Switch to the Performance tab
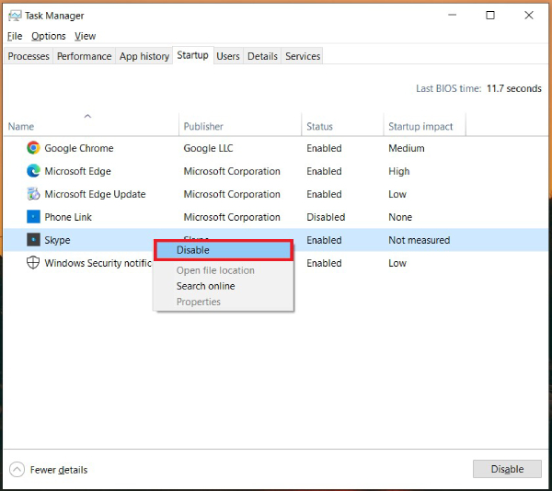 [84, 56]
